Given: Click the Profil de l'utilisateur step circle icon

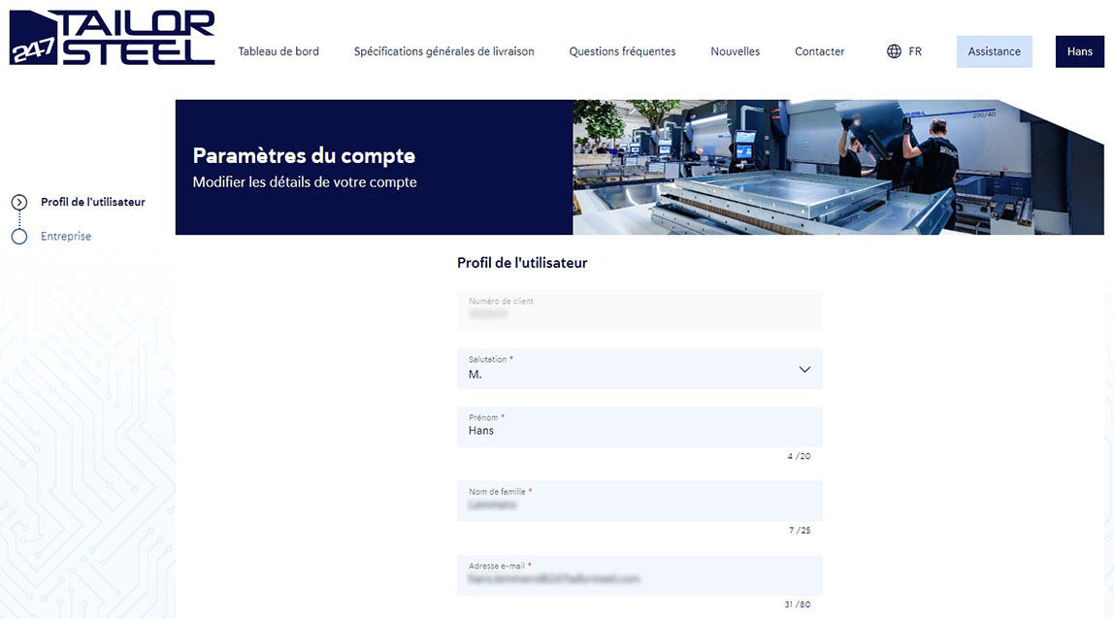Looking at the screenshot, I should coord(19,203).
